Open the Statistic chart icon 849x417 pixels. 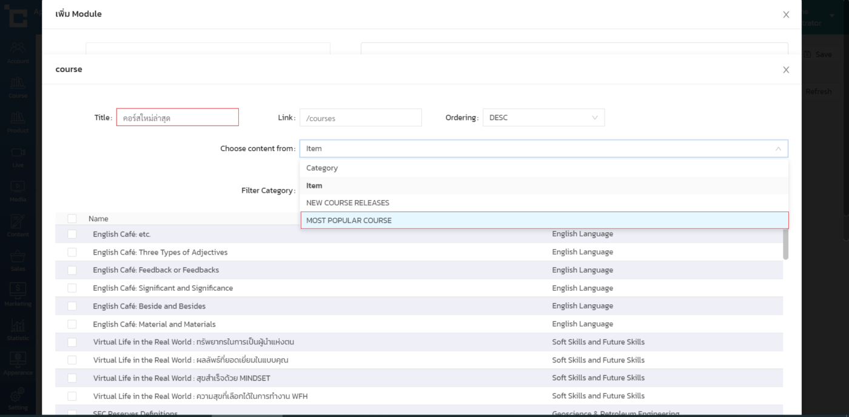click(x=18, y=328)
